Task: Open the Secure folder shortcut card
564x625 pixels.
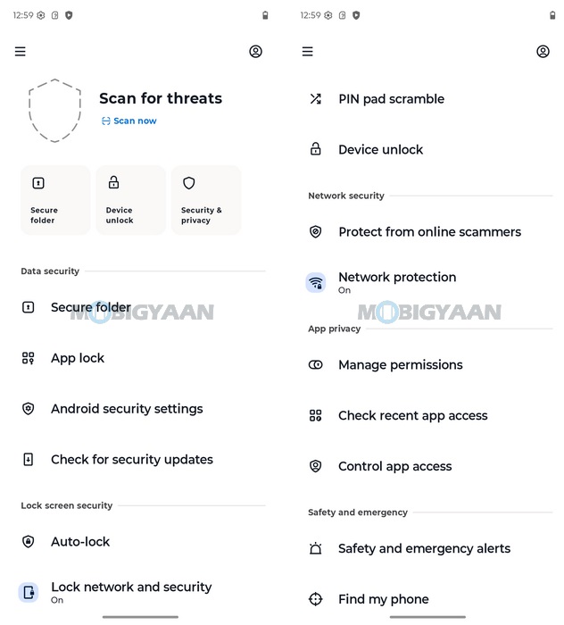Action: 55,200
